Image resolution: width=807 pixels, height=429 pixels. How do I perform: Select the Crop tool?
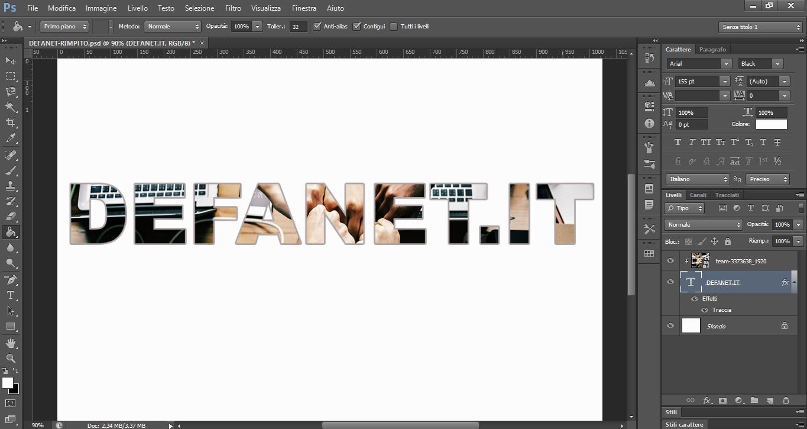(x=11, y=122)
